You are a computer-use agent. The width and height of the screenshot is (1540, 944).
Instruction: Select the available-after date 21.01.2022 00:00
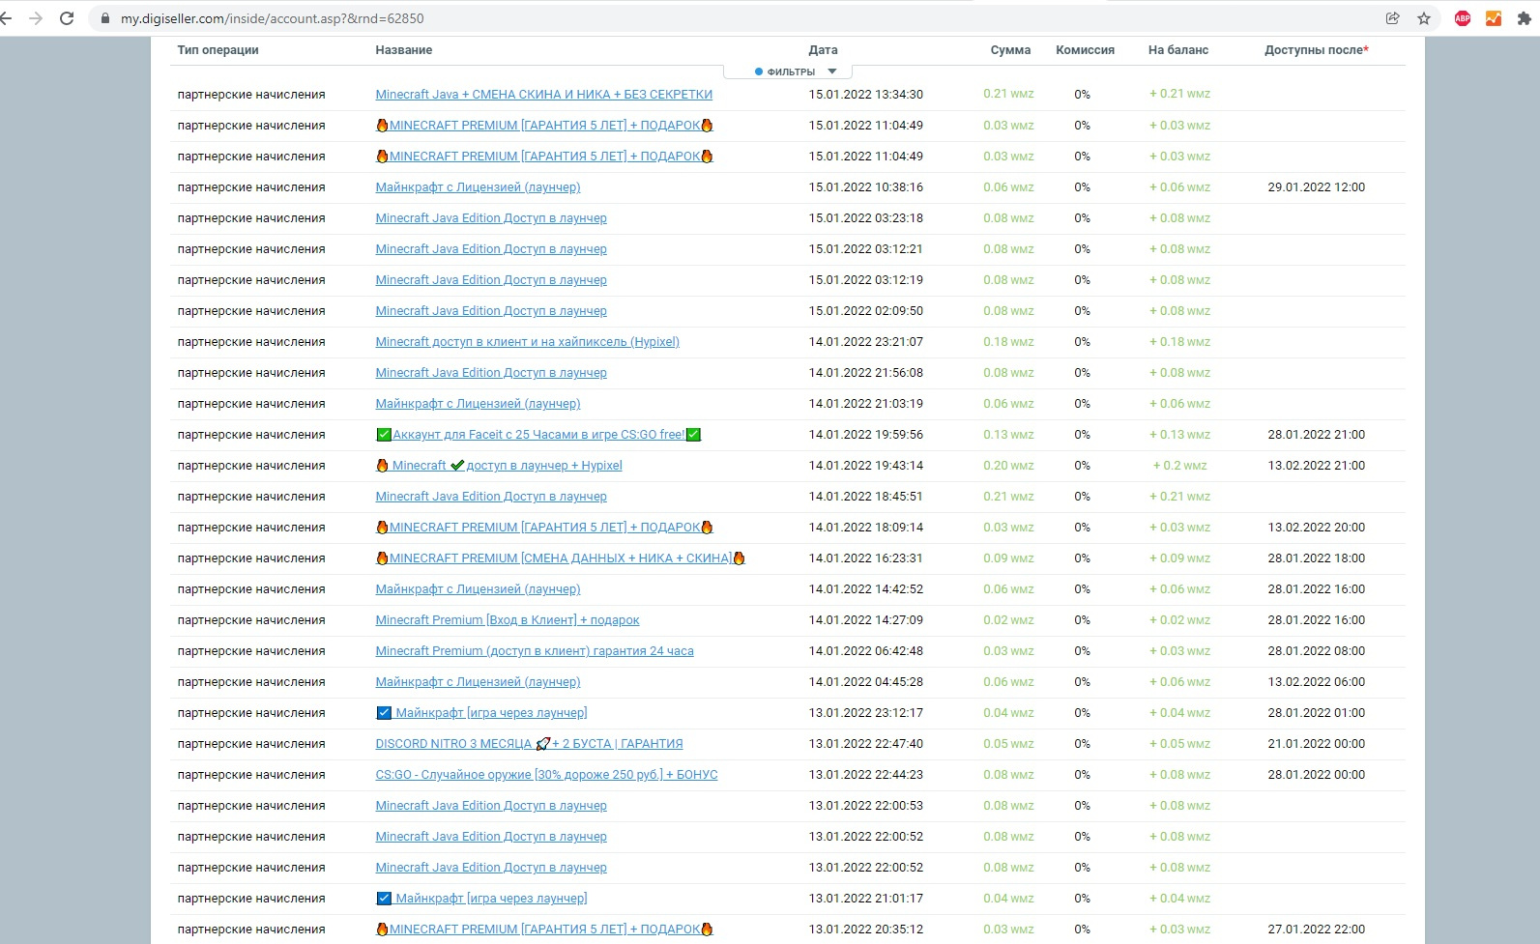1317,744
